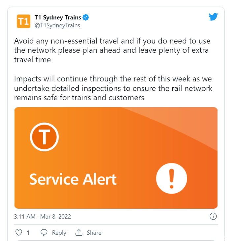Click the Share label
The height and width of the screenshot is (241, 233).
tap(94, 233)
